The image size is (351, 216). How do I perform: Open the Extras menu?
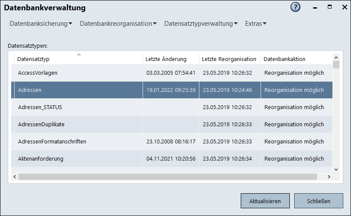point(256,24)
